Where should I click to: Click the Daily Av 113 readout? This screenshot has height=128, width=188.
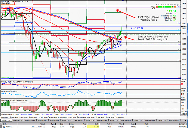[171, 20]
